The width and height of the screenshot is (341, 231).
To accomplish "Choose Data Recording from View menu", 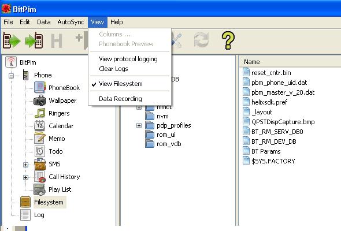I will tap(130, 99).
